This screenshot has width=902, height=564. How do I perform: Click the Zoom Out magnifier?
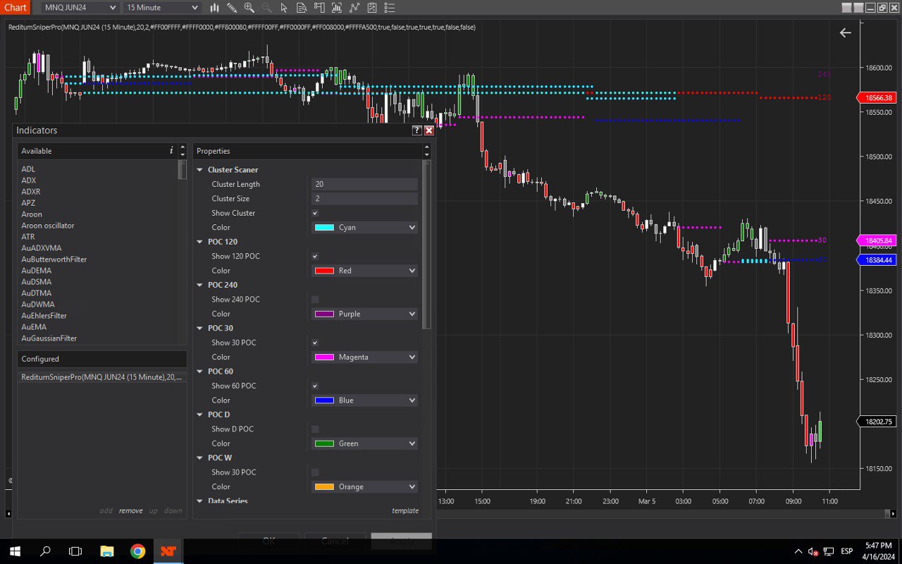click(266, 8)
